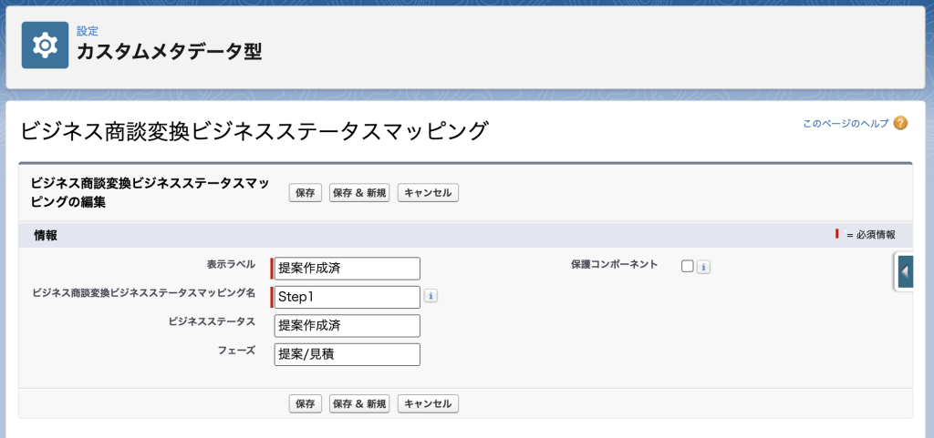Viewport: 934px width, 438px height.
Task: Click the 保護コンポーネント field label
Action: (614, 264)
